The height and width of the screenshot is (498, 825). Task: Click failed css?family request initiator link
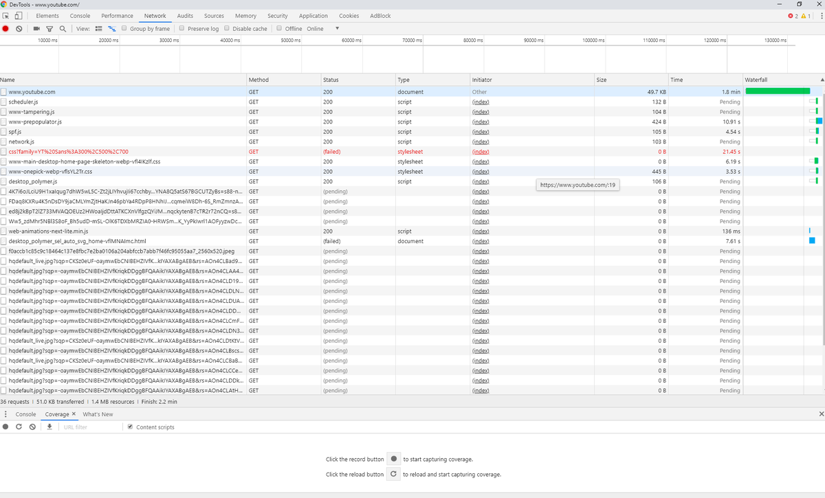481,151
